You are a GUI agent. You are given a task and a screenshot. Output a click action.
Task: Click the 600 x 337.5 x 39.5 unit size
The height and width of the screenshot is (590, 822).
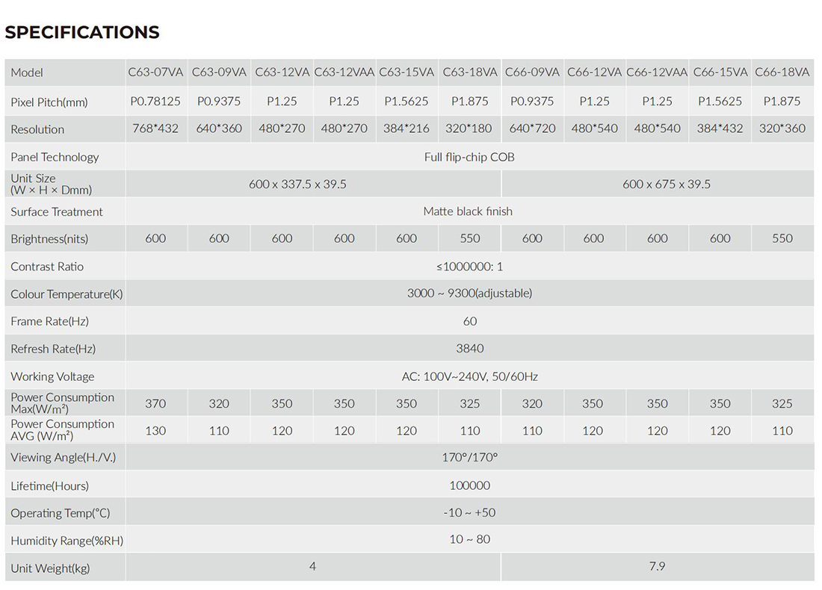(297, 184)
